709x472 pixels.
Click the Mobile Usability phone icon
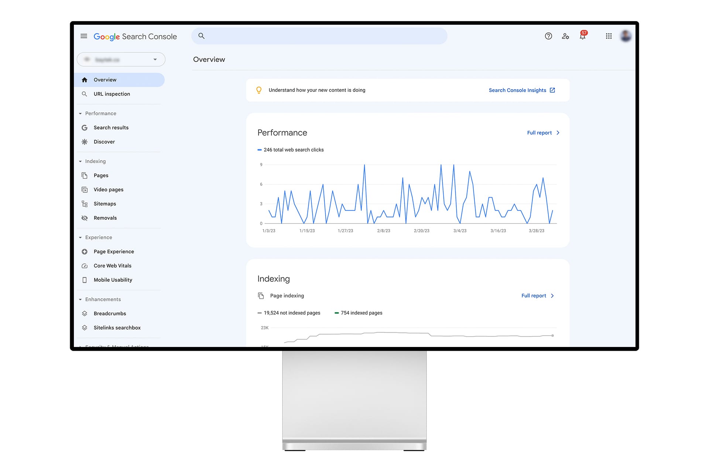pyautogui.click(x=85, y=280)
